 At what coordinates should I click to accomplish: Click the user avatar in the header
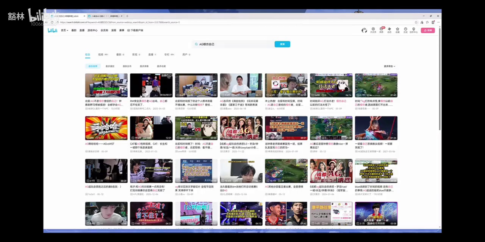[x=364, y=30]
